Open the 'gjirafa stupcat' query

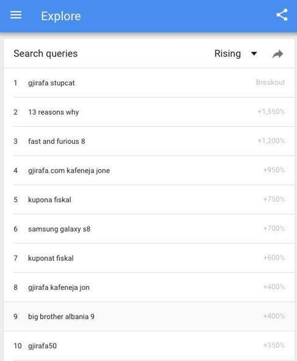tap(51, 83)
